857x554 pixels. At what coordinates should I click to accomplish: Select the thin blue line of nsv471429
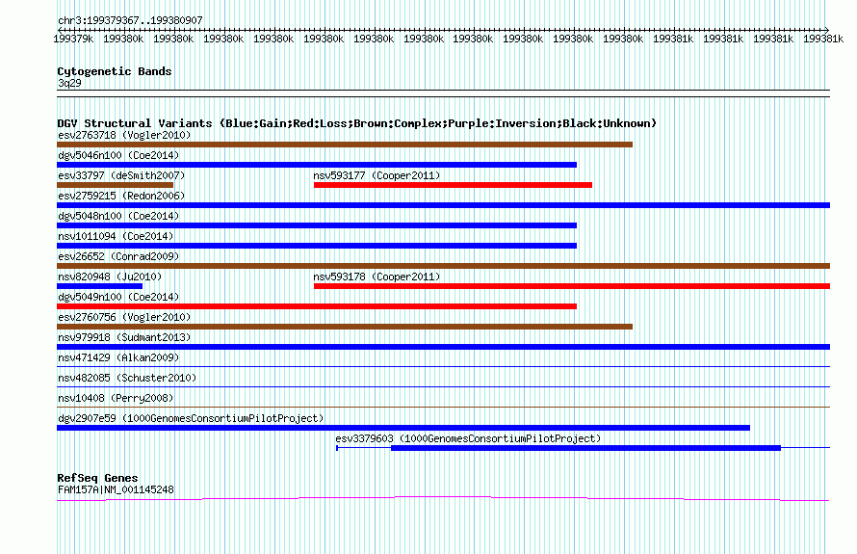tap(443, 367)
